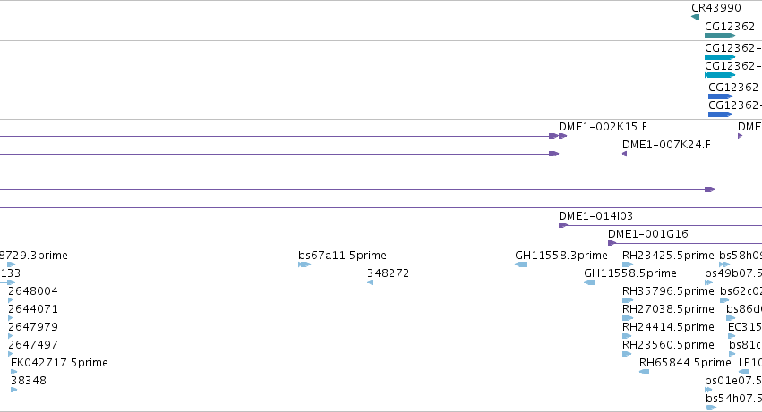Click the small arrow under 2644071

10,318
